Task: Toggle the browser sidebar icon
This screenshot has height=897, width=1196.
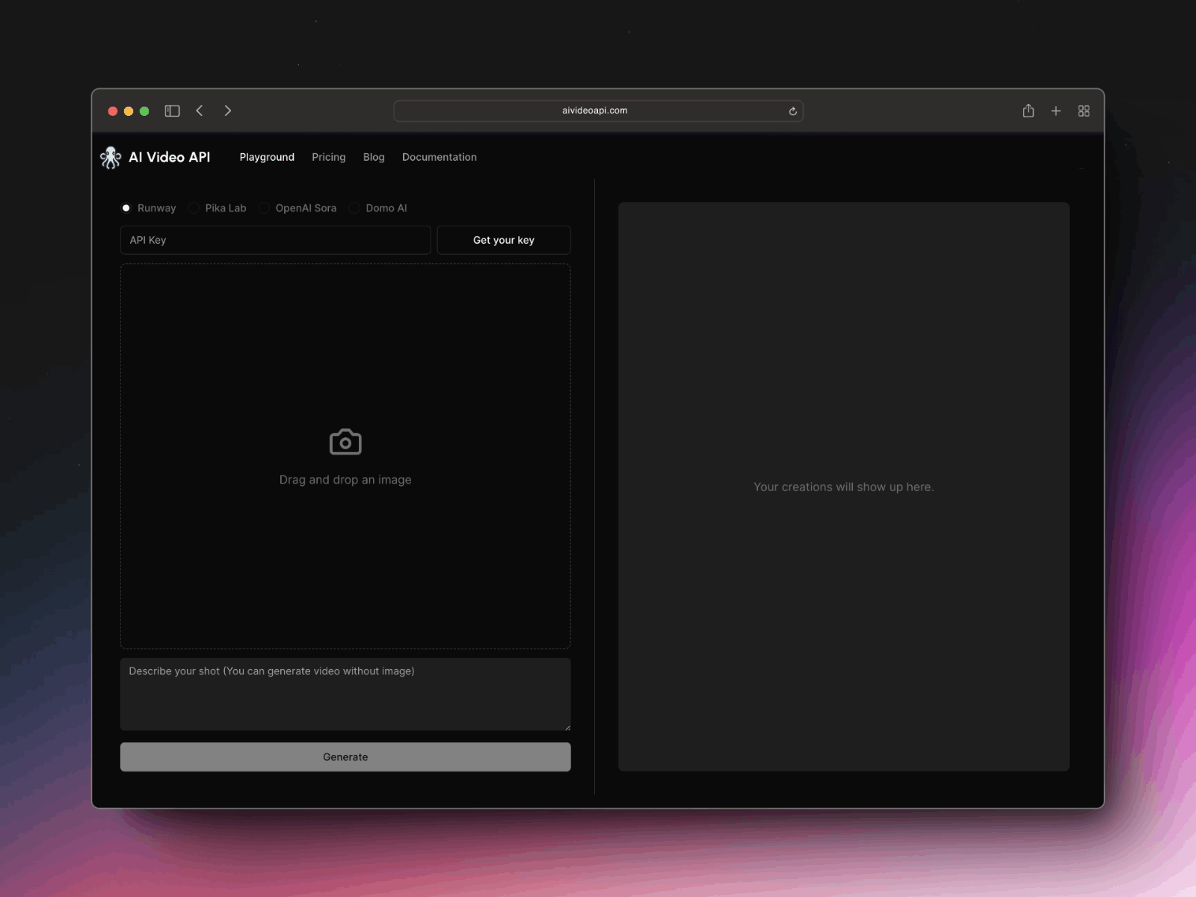Action: click(172, 110)
